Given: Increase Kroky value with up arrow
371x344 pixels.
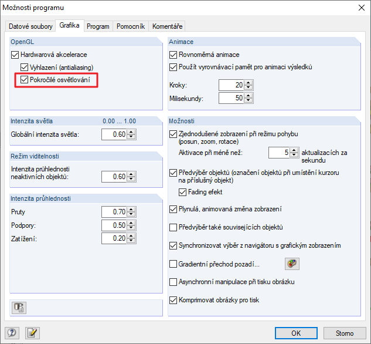Looking at the screenshot, I should (248, 83).
